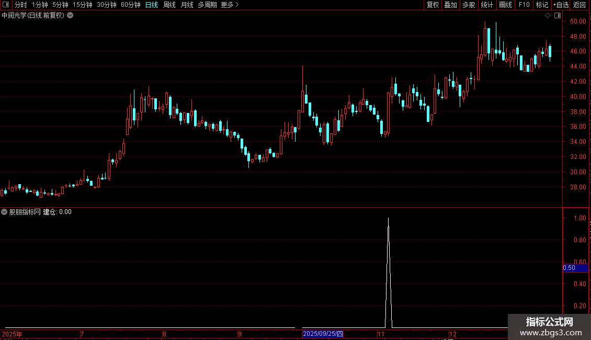
Task: Select the 1分钟 period tab
Action: tap(40, 5)
